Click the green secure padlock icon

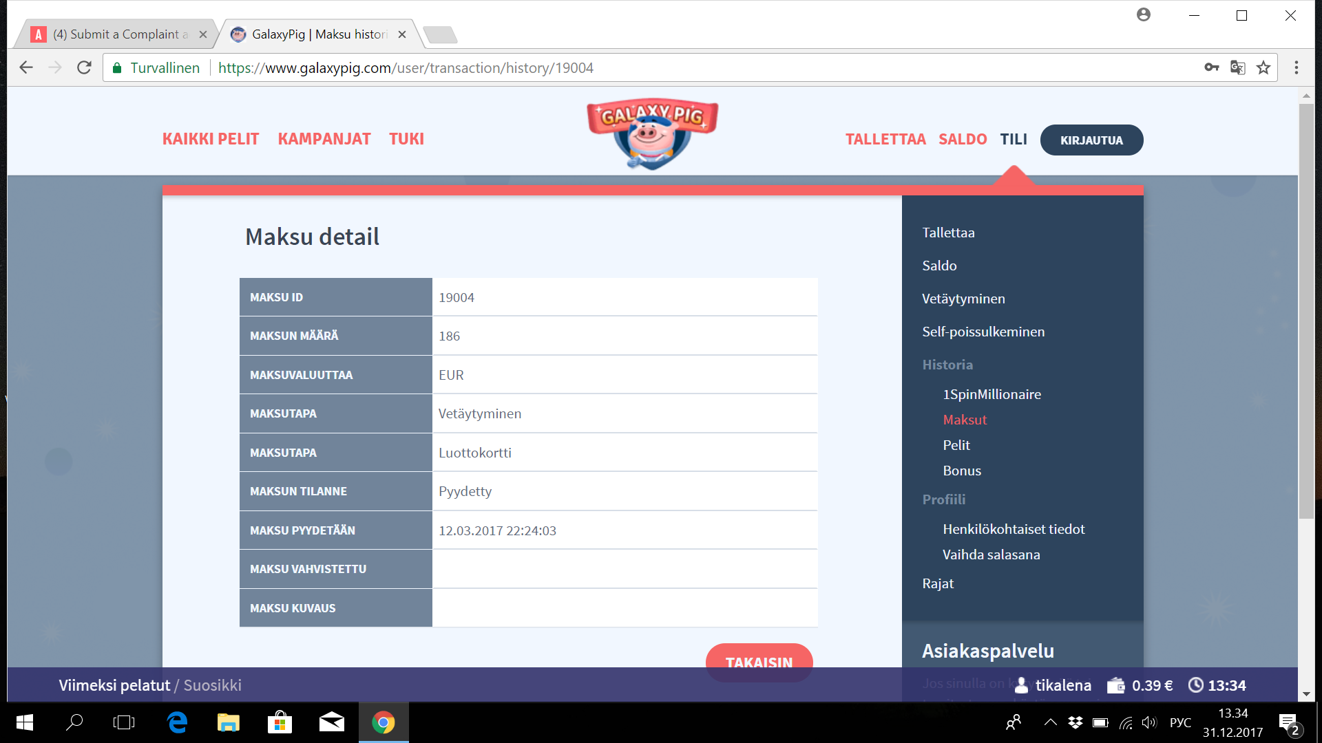tap(117, 67)
